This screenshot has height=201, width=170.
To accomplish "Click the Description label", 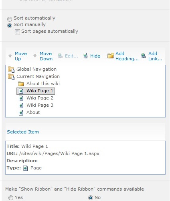I will [22, 161].
